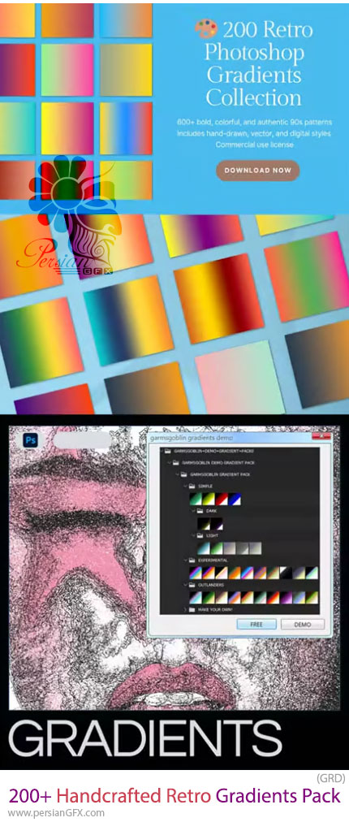Click the FREE button in dialog
This screenshot has width=349, height=822.
coord(256,624)
